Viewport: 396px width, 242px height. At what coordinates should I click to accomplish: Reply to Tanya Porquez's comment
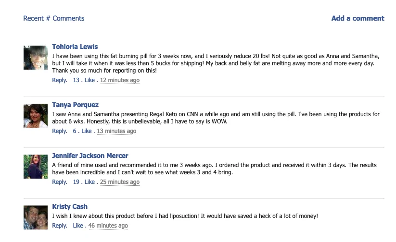point(59,131)
